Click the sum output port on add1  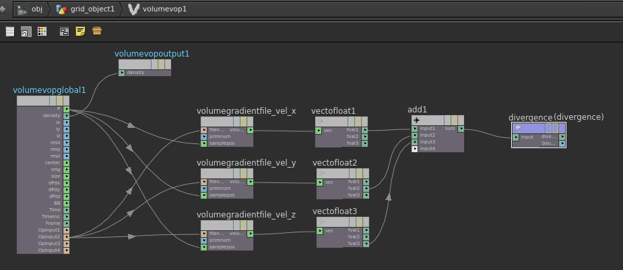coord(461,129)
